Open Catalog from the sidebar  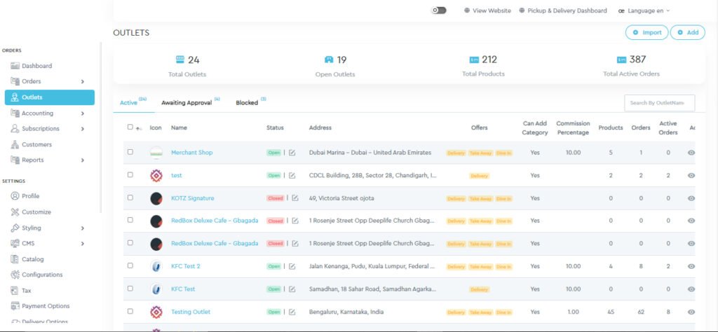(x=32, y=259)
